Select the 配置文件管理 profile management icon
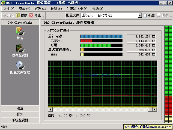This screenshot has height=130, width=173. tap(20, 66)
